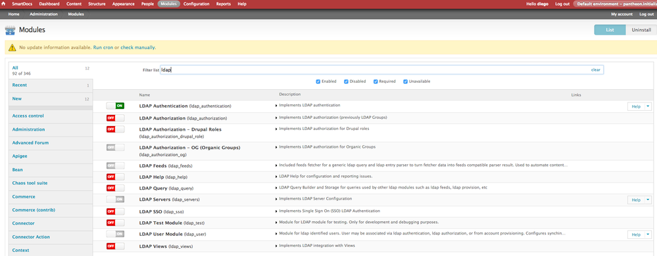Enable LDAP Authorization – Drupal Roles switch
Viewport: 657px width, 256px height.
(x=115, y=129)
